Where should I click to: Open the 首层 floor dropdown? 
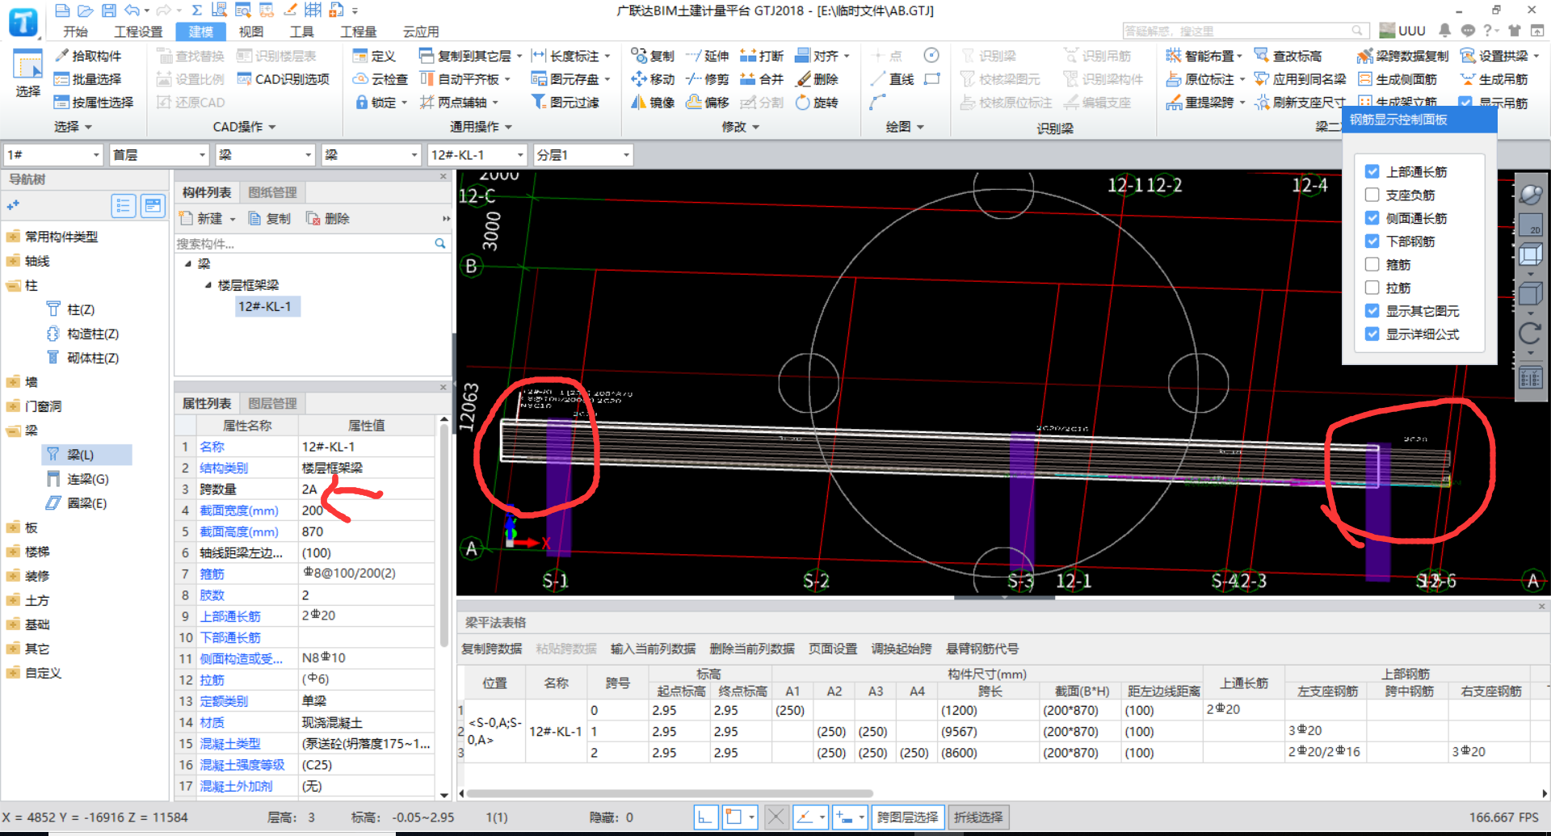coord(160,154)
